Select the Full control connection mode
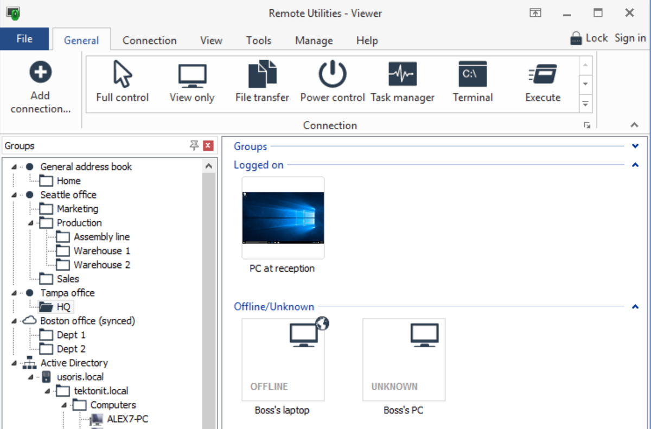Viewport: 651px width, 429px height. [x=122, y=80]
